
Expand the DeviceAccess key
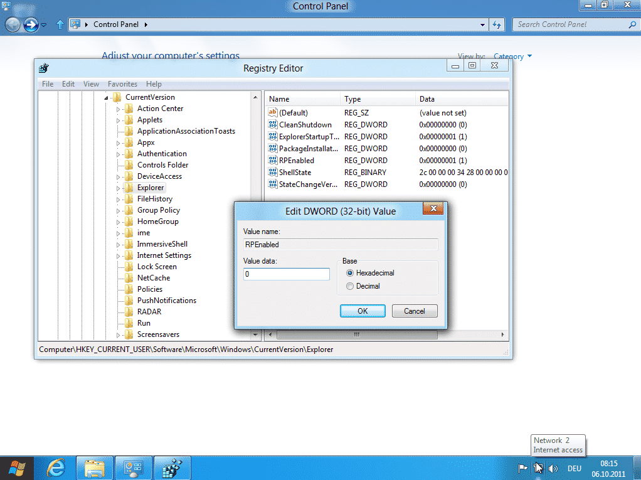coord(118,177)
